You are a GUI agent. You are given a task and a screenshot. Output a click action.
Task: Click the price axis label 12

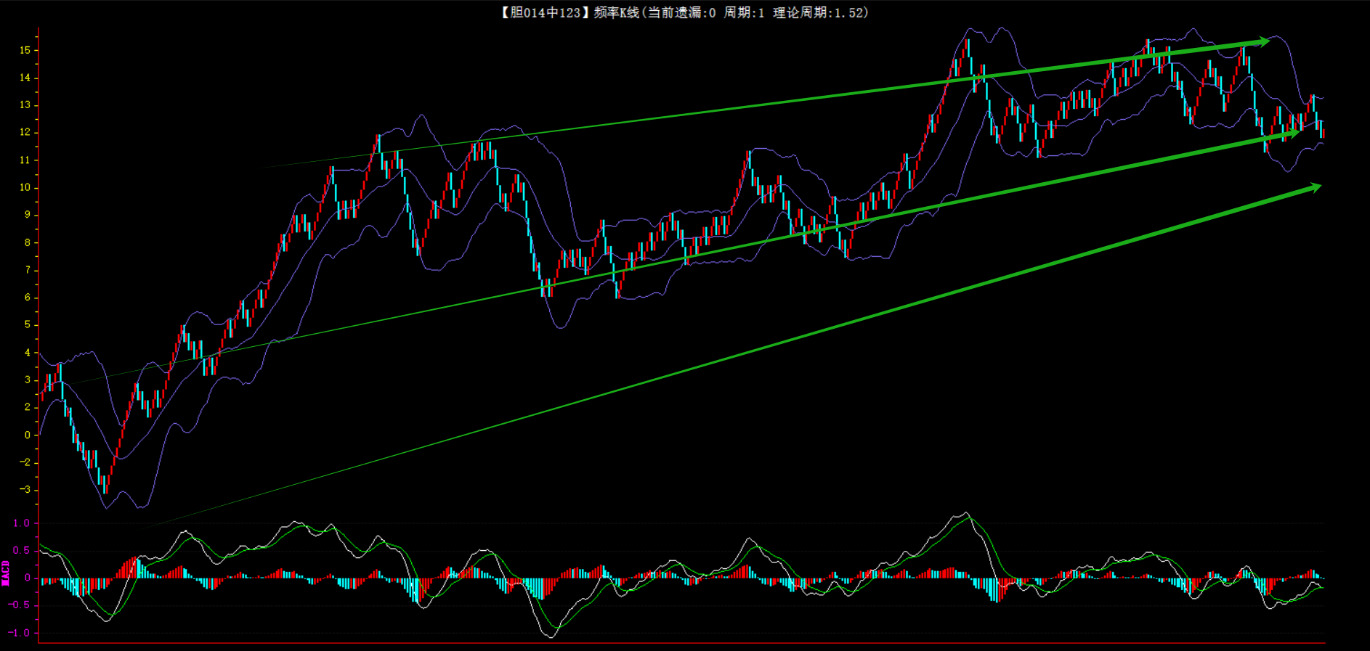click(25, 132)
